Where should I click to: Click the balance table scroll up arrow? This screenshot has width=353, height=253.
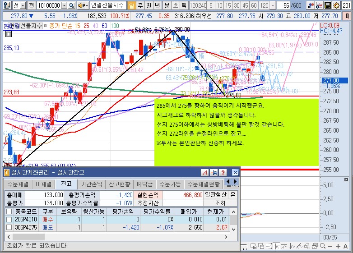(x=233, y=212)
